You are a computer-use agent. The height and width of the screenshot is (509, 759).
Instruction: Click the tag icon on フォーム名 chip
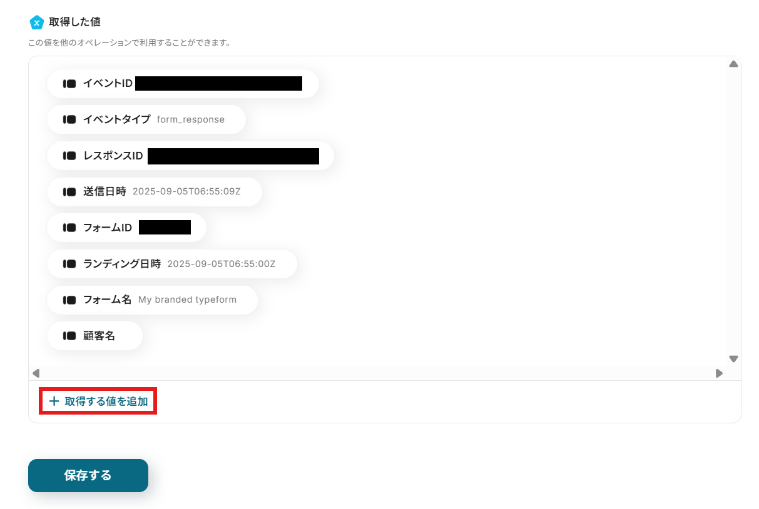click(69, 300)
